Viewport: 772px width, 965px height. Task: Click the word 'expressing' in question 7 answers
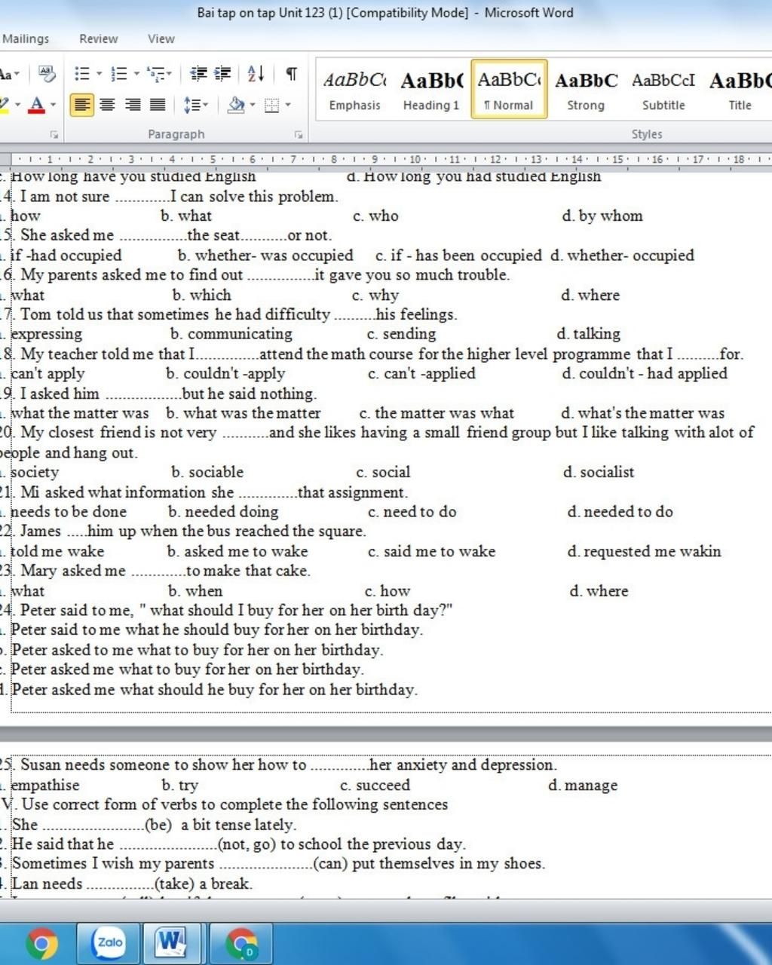point(47,334)
